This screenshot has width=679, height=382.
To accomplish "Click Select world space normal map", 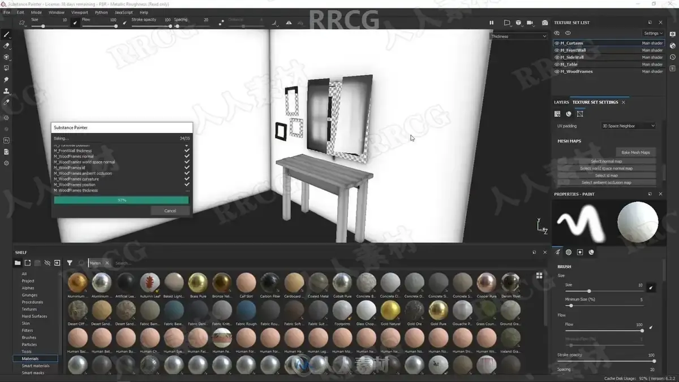I will point(606,168).
